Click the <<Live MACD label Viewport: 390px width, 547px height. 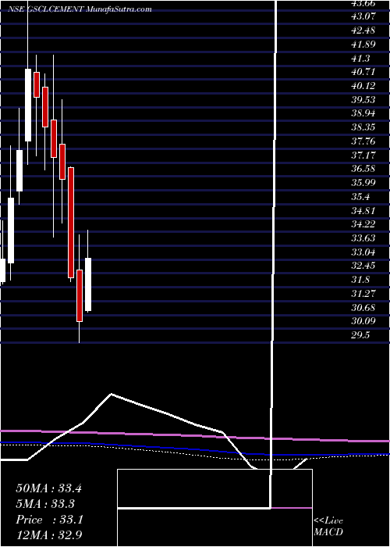pyautogui.click(x=328, y=527)
